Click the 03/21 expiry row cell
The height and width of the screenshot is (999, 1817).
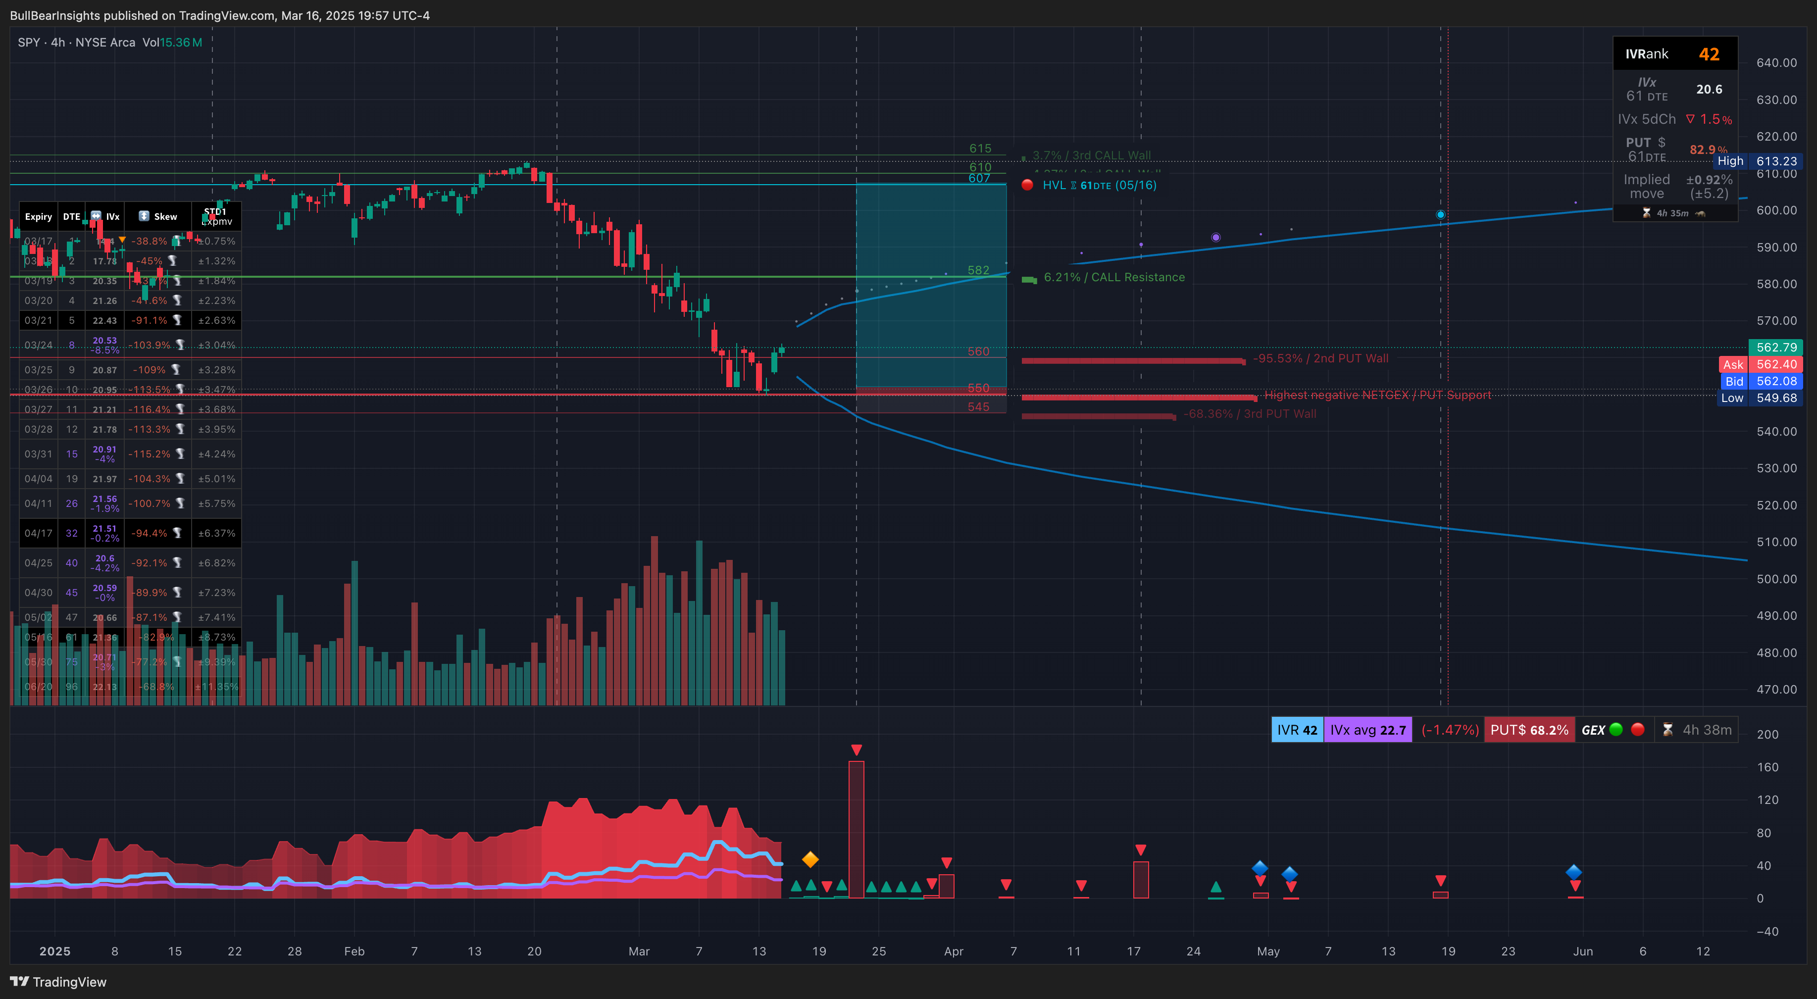(38, 320)
